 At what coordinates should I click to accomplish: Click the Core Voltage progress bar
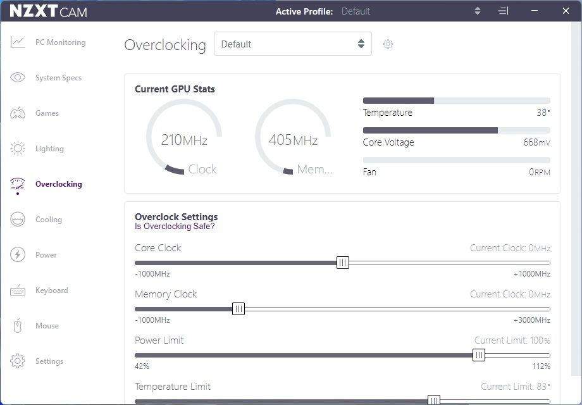457,130
